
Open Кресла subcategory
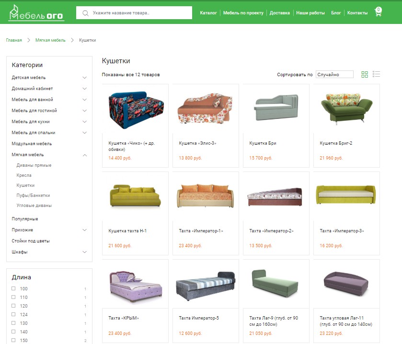point(24,175)
